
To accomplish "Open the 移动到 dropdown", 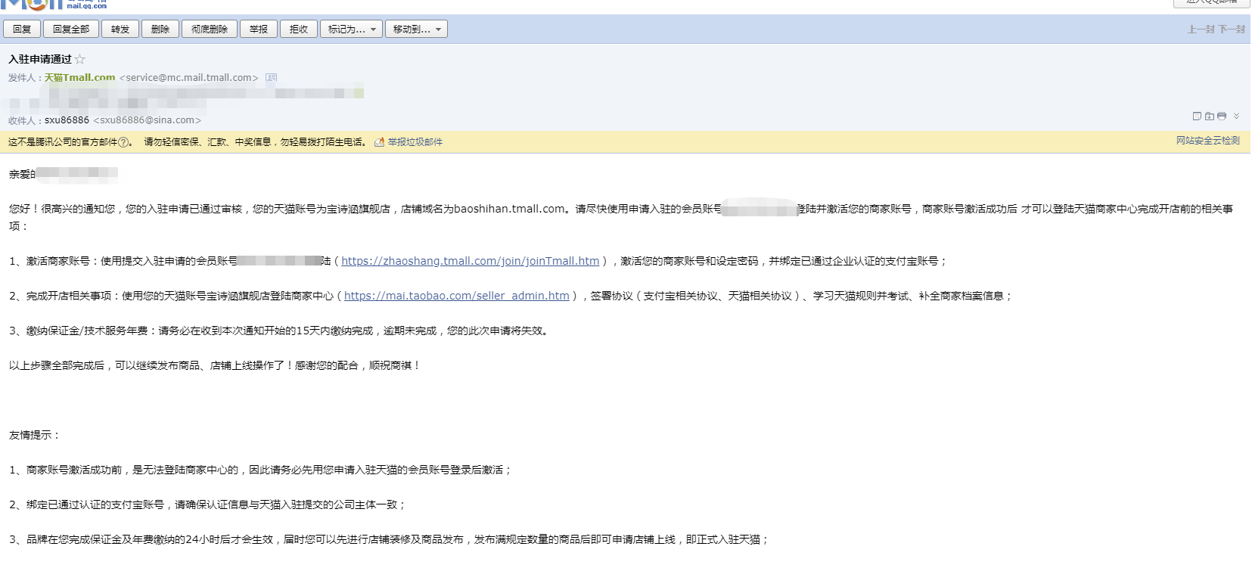I will pyautogui.click(x=416, y=29).
